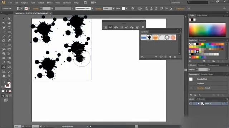229x128 pixels.
Task: Open the Style dropdown in control bar
Action: 126,9
